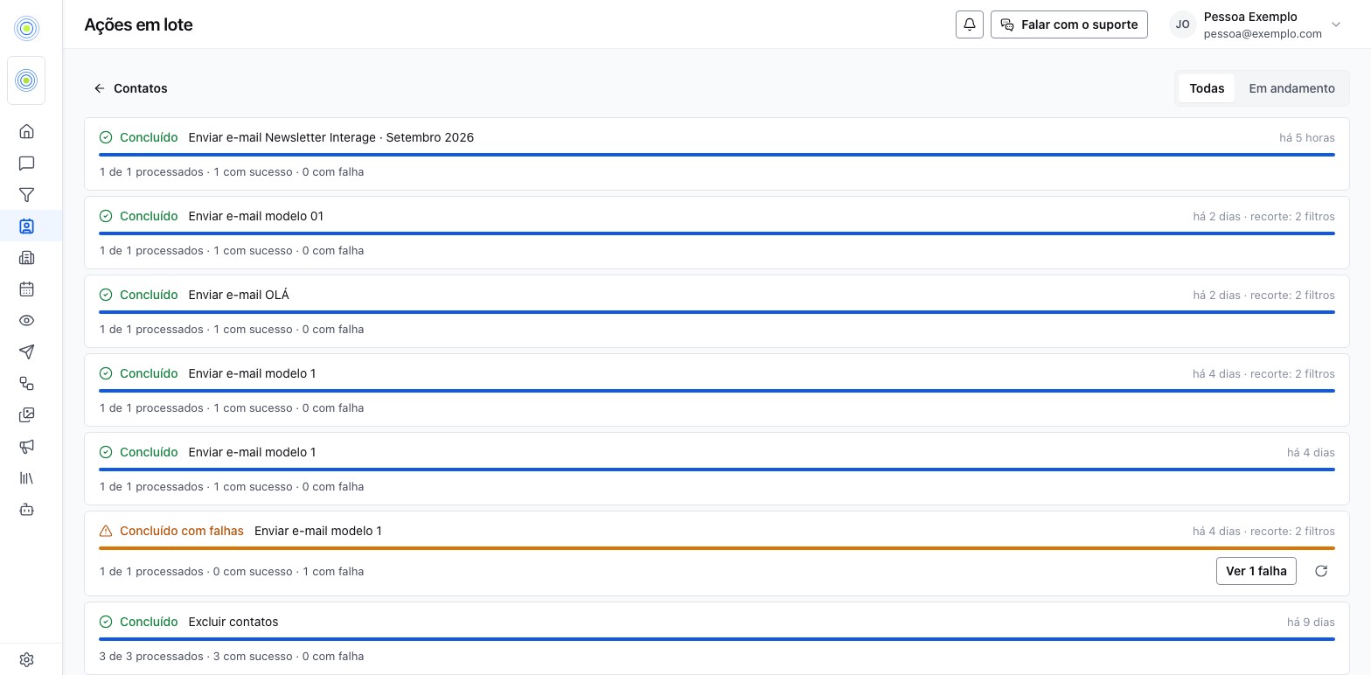Click the Falar com o suporte button
This screenshot has height=675, width=1371.
[x=1069, y=24]
